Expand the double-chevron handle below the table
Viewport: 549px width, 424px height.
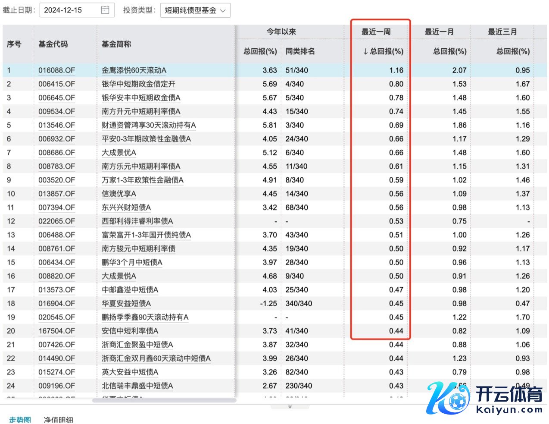tap(290, 406)
